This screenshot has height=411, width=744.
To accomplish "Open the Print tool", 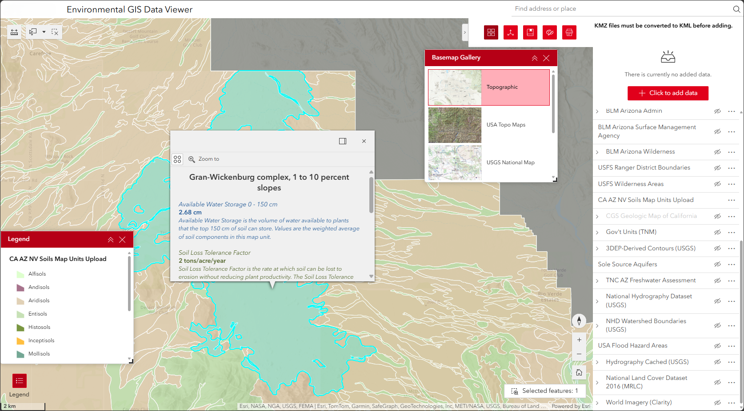I will (569, 32).
